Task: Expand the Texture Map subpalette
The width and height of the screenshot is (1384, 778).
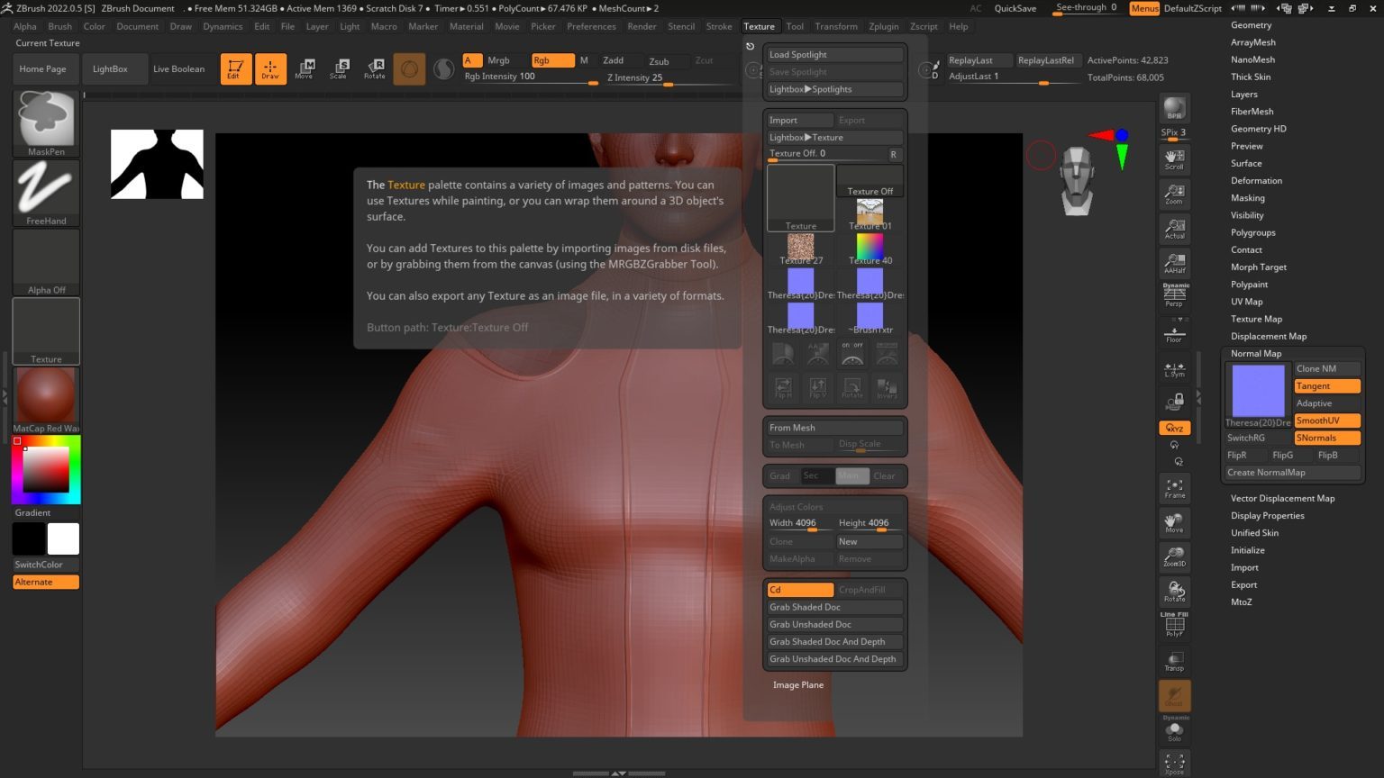Action: point(1256,319)
